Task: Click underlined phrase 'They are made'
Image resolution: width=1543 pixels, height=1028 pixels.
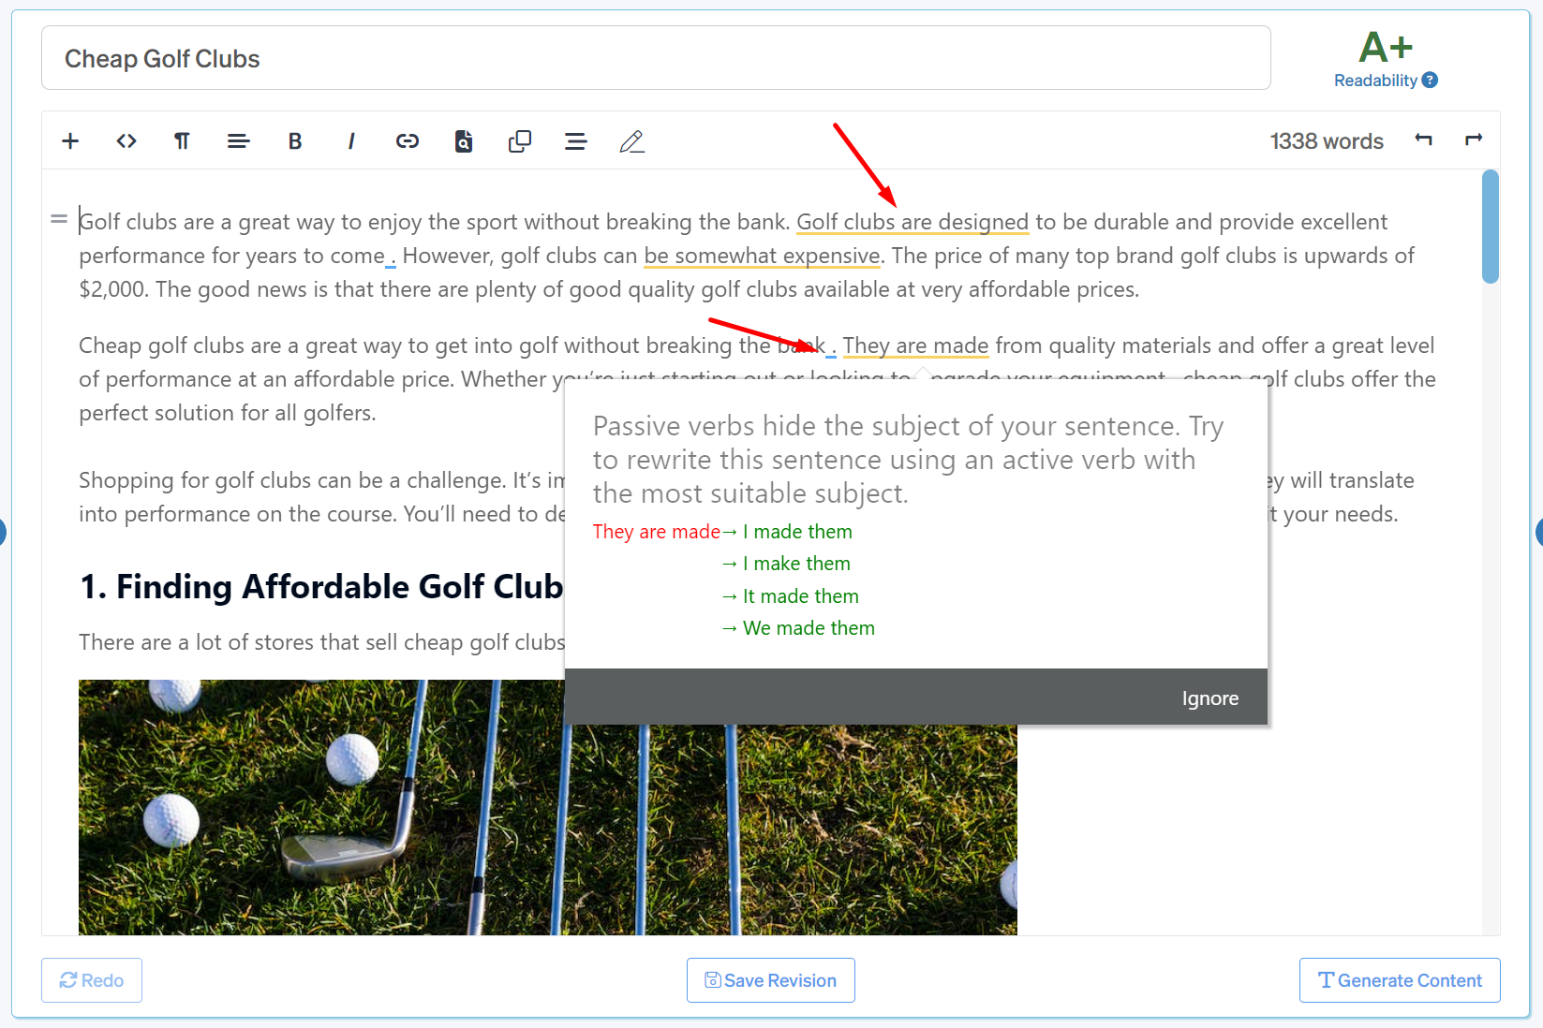Action: coord(916,345)
